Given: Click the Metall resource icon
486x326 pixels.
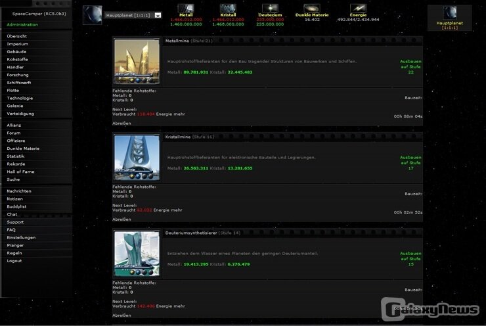Looking at the screenshot, I should pyautogui.click(x=186, y=8).
